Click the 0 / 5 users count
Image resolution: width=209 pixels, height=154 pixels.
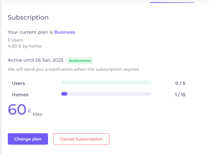click(180, 83)
